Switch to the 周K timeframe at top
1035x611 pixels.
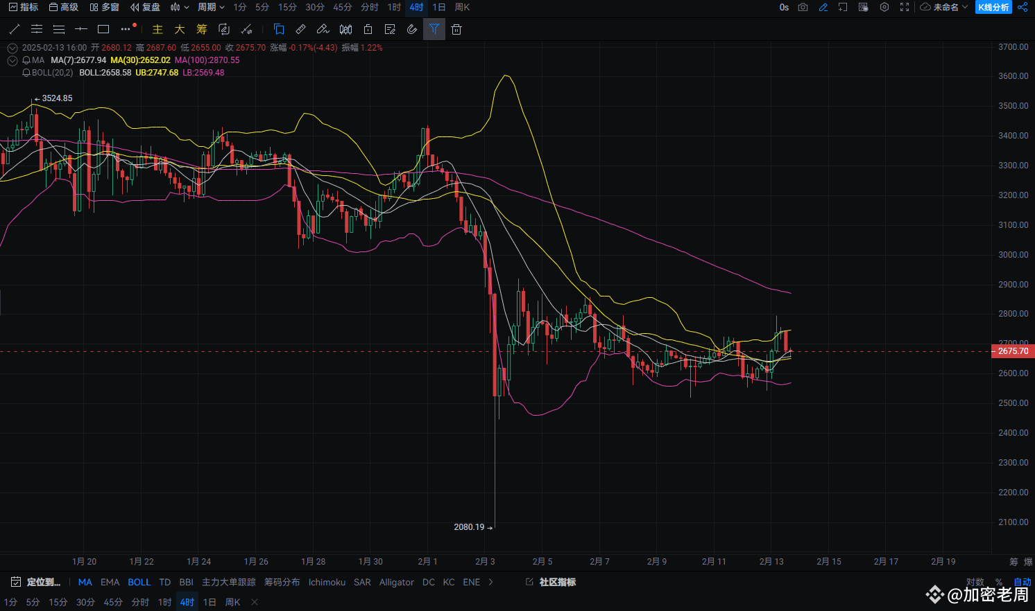click(x=463, y=7)
